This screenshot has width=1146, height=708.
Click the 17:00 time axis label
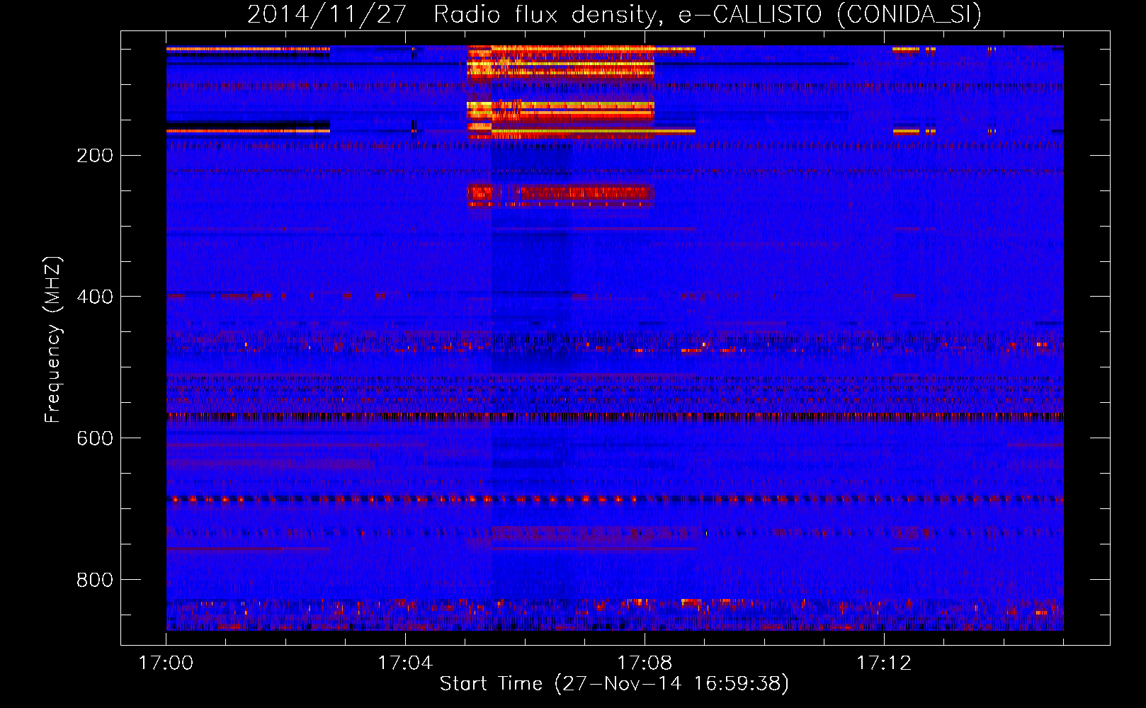click(166, 663)
